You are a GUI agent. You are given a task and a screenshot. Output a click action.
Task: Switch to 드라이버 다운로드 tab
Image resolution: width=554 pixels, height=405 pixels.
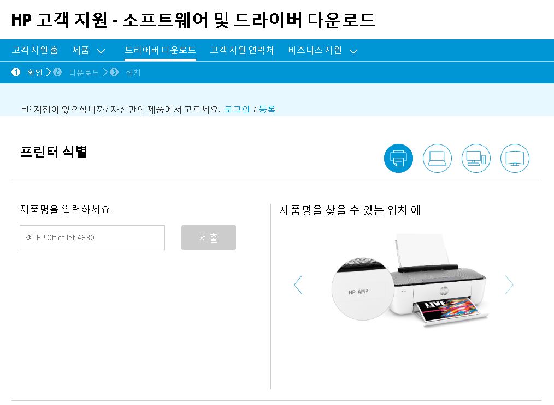tap(161, 50)
